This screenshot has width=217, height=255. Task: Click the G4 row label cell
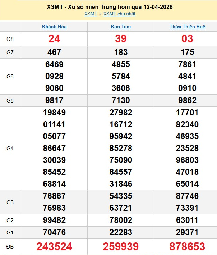click(10, 148)
